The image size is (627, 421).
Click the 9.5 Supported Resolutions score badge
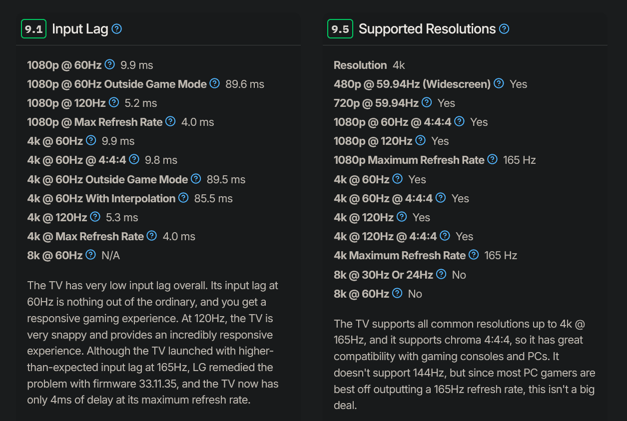click(x=340, y=29)
